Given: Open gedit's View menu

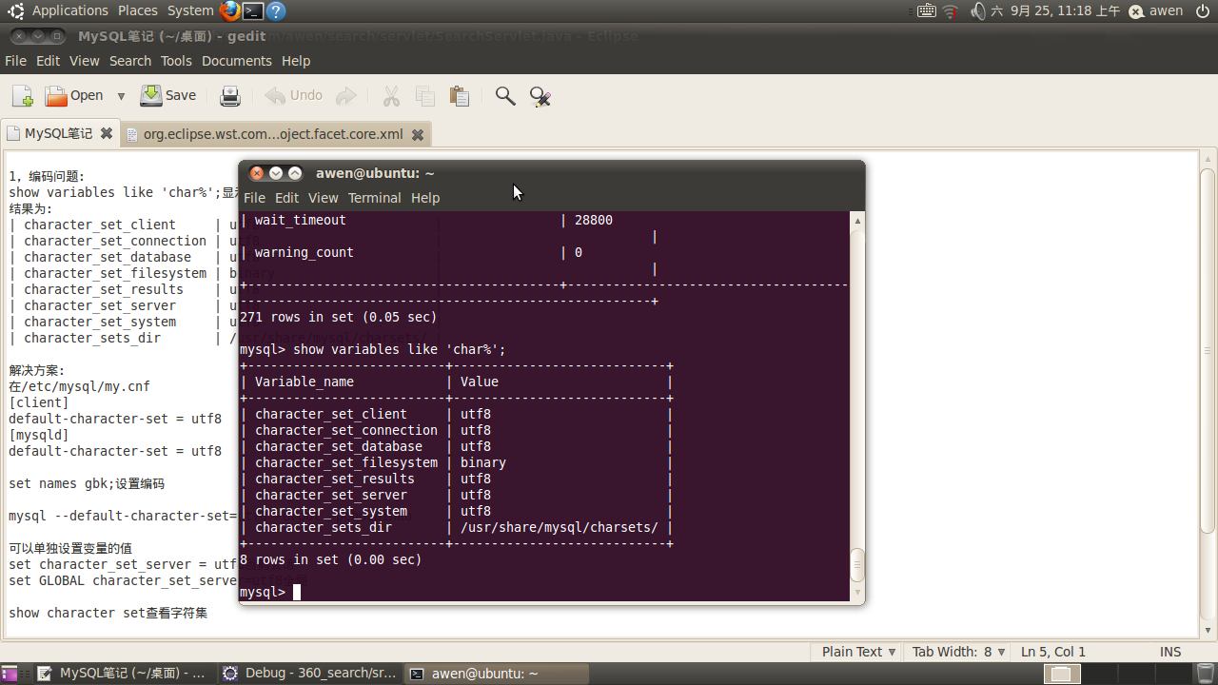Looking at the screenshot, I should click(84, 61).
